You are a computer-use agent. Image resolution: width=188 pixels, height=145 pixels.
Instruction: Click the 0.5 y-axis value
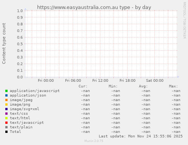tap(20, 44)
